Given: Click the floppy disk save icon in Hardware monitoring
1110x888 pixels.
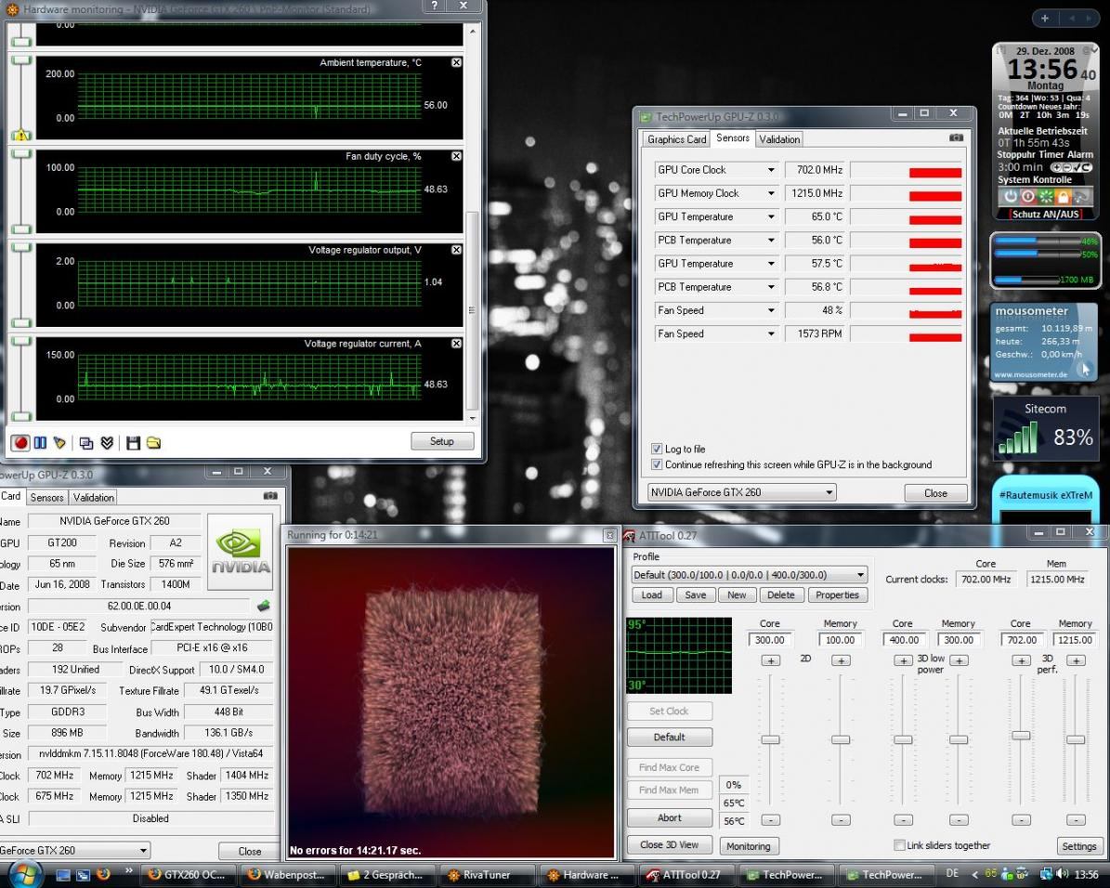Looking at the screenshot, I should pos(133,442).
